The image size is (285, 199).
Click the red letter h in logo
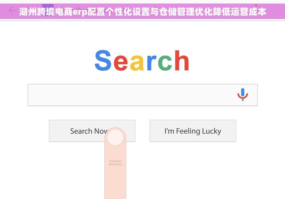tap(182, 60)
